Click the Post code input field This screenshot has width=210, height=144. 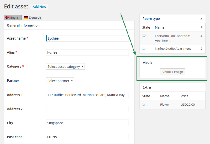pyautogui.click(x=87, y=137)
